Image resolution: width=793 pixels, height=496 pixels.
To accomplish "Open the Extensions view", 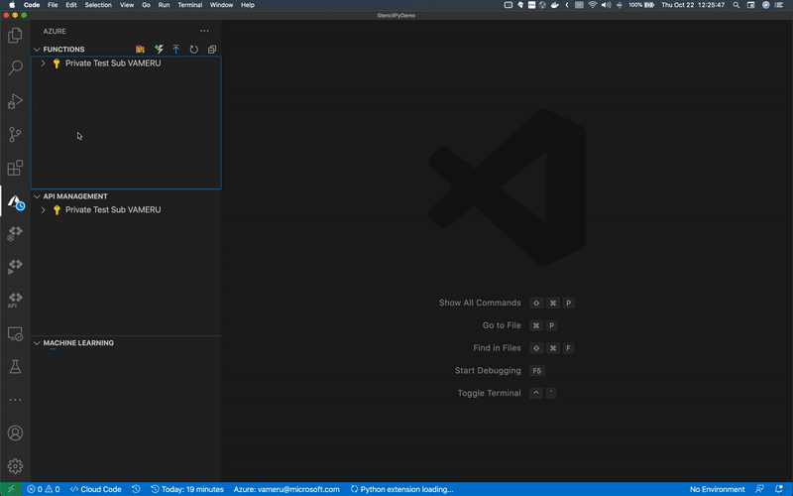I will coord(15,168).
